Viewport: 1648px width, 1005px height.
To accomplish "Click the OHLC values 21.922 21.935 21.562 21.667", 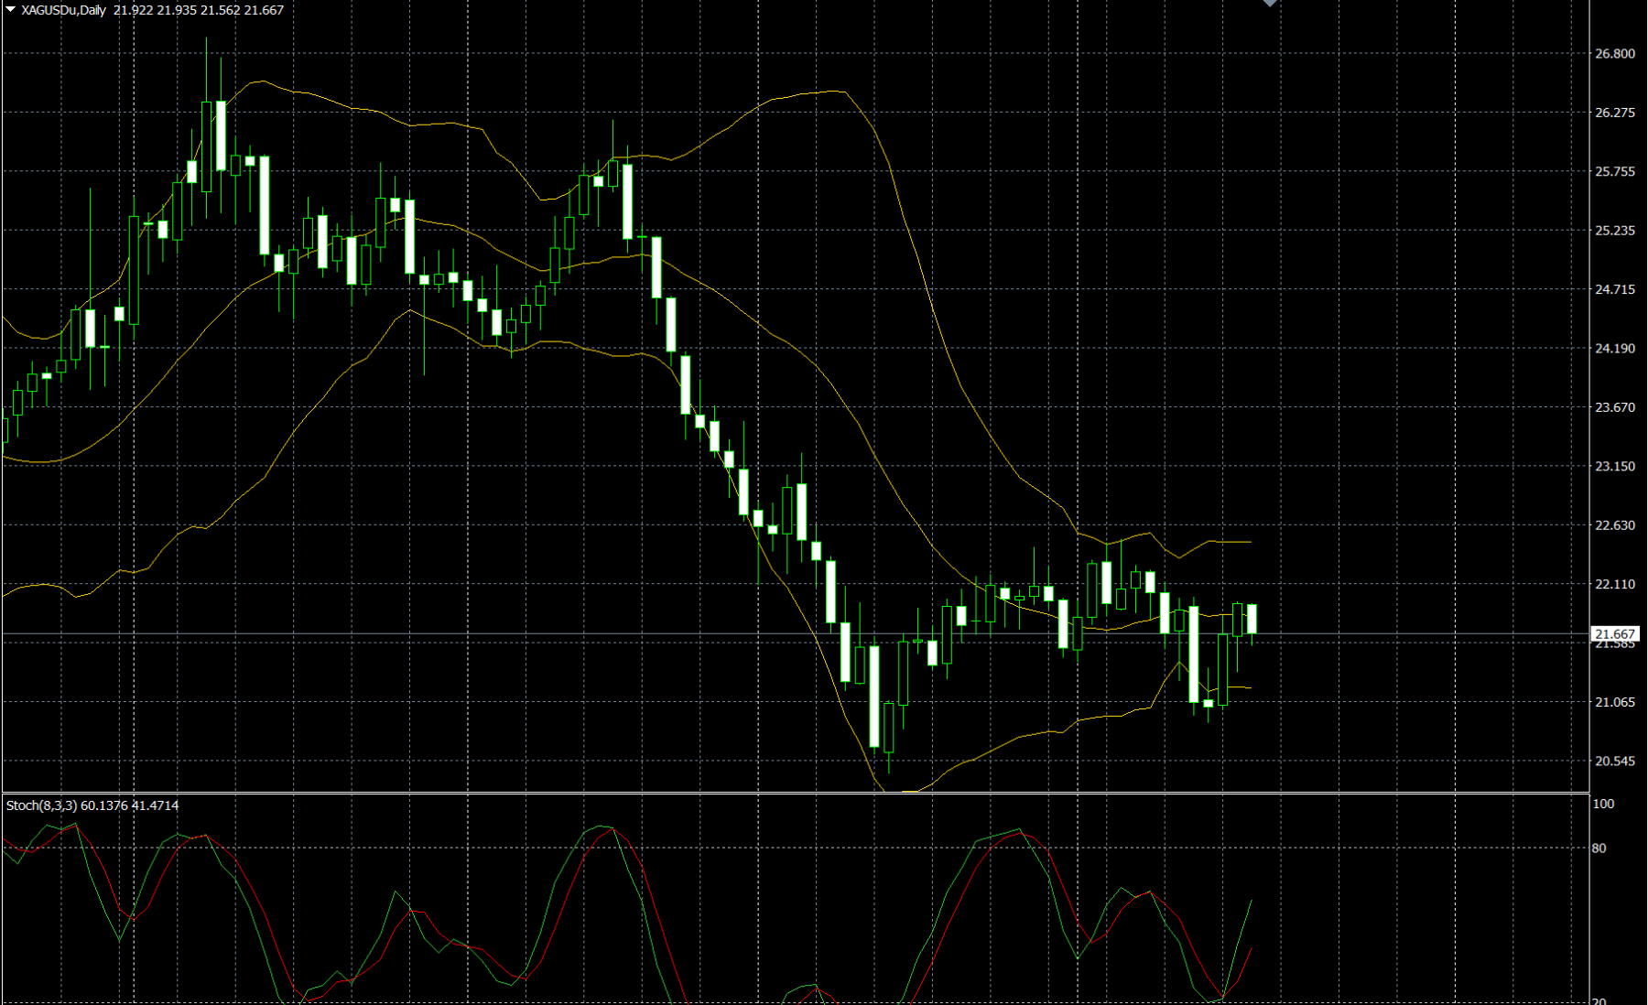I will [x=199, y=10].
